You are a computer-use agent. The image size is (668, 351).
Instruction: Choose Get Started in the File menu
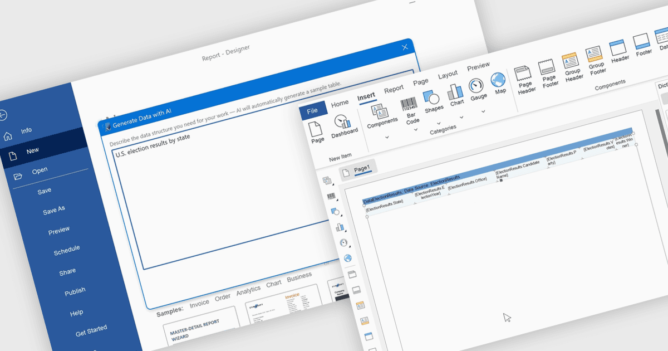click(x=91, y=331)
